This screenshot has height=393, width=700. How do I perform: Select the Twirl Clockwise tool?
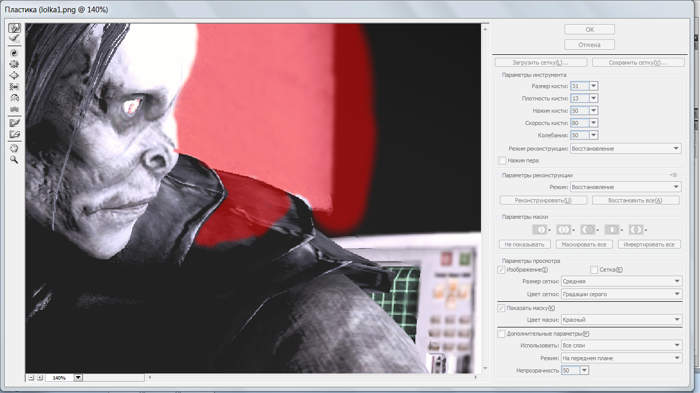click(x=14, y=52)
